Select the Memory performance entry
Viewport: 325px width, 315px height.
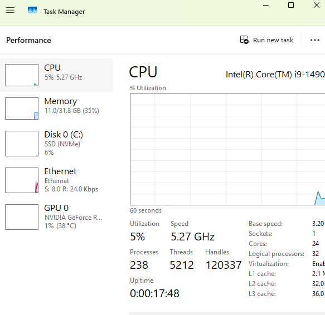(57, 109)
